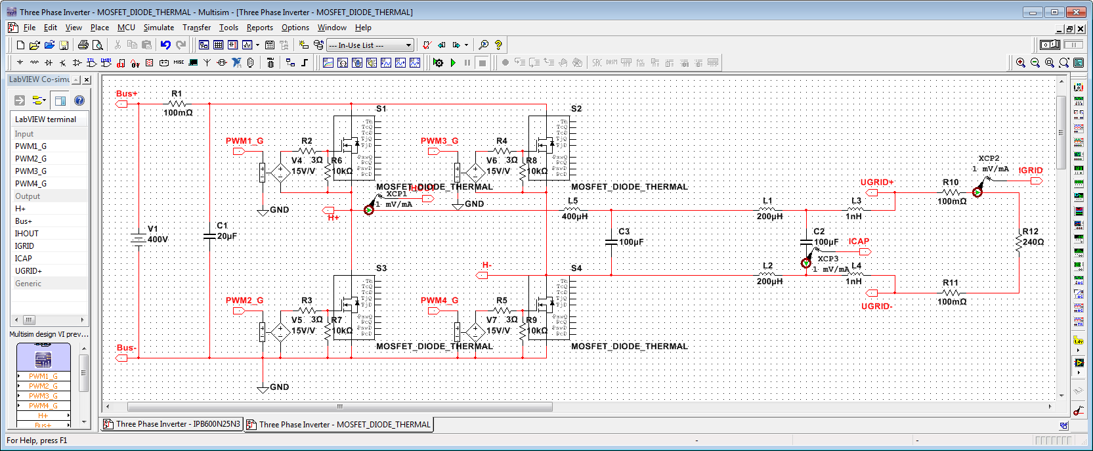The height and width of the screenshot is (451, 1093).
Task: Open the Grapher dropdown arrow
Action: click(x=257, y=45)
